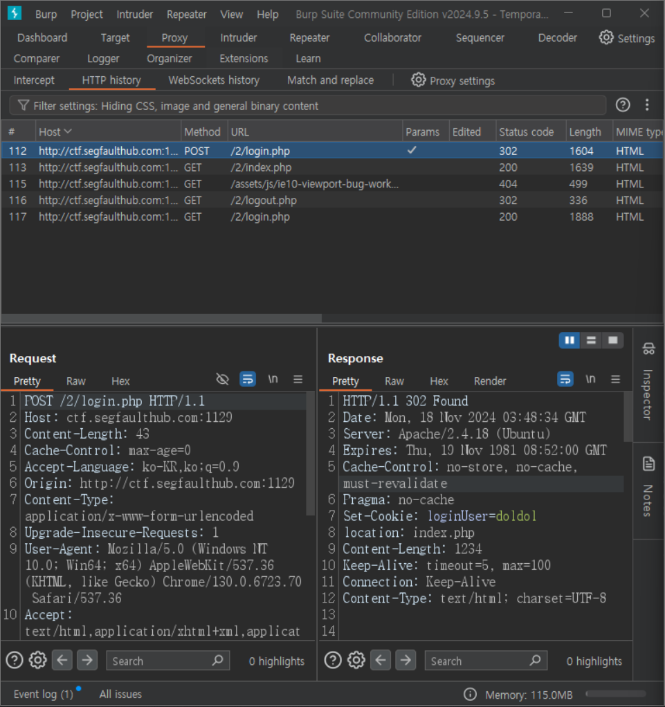Viewport: 665px width, 707px height.
Task: Click Params checkmark in row 112
Action: (412, 150)
